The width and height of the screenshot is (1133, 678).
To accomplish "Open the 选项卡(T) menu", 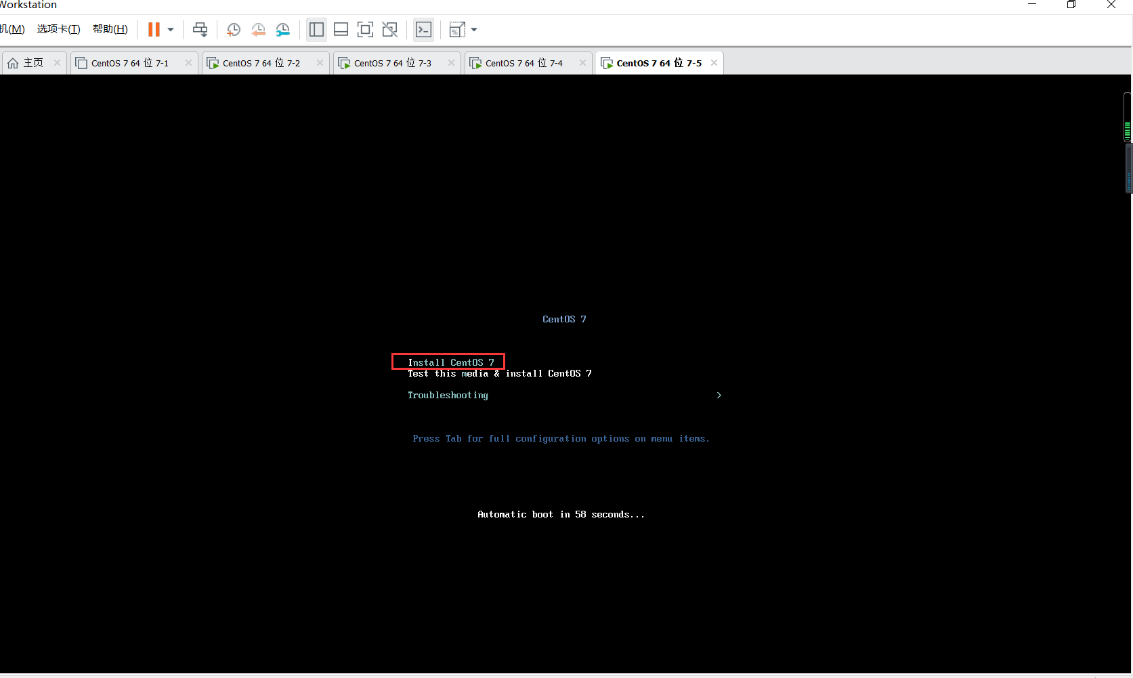I will 59,29.
